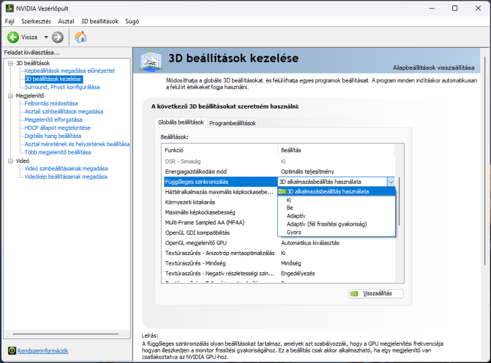The width and height of the screenshot is (491, 363).
Task: Click the settings list vertical scrollbar thumb
Action: 400,201
